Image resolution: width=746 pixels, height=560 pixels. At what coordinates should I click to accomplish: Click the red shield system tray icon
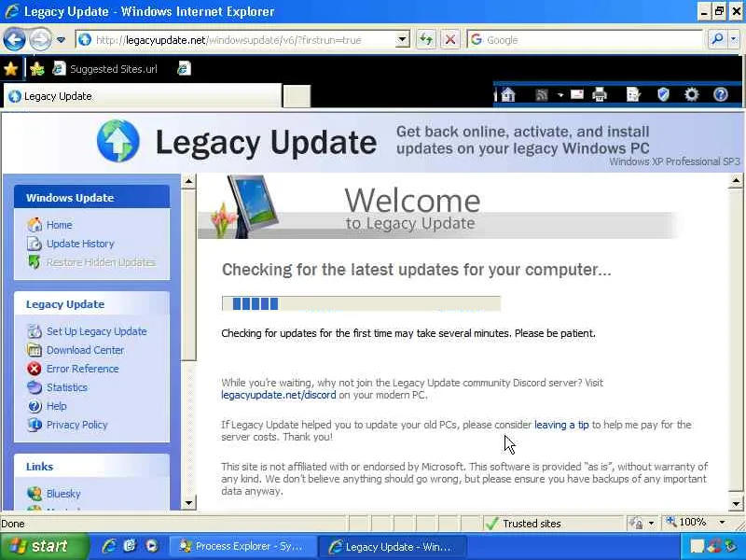(713, 546)
